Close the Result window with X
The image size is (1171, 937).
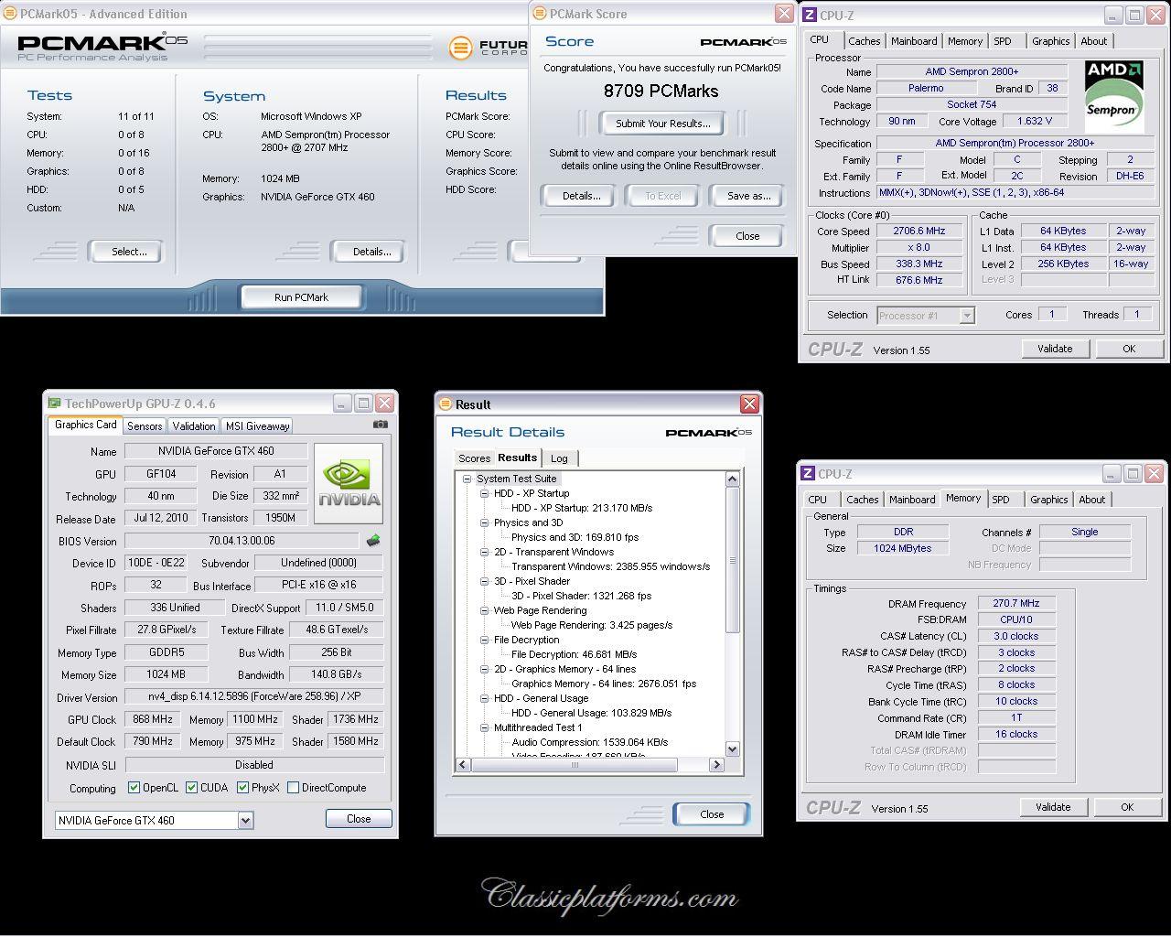point(749,404)
